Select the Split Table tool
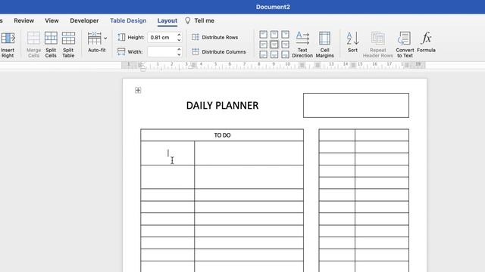The height and width of the screenshot is (272, 485). point(68,45)
